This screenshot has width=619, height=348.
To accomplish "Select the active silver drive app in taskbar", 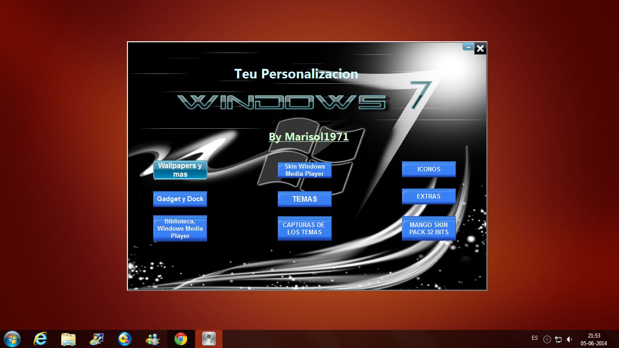I will 209,339.
